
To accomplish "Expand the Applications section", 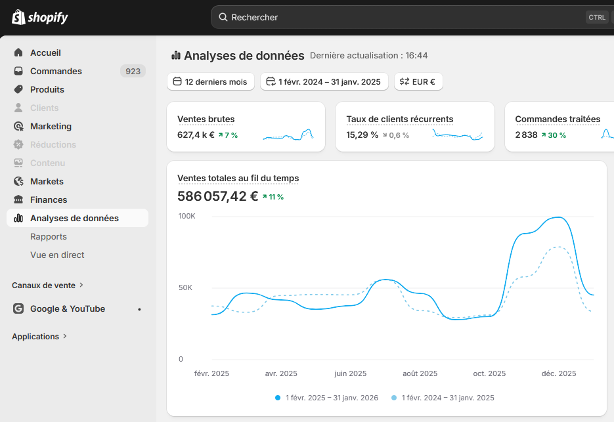I will (39, 336).
